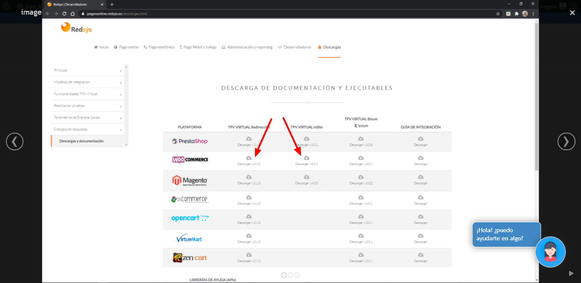
Task: Click Magento Redirección cloud download icon
Action: click(249, 177)
